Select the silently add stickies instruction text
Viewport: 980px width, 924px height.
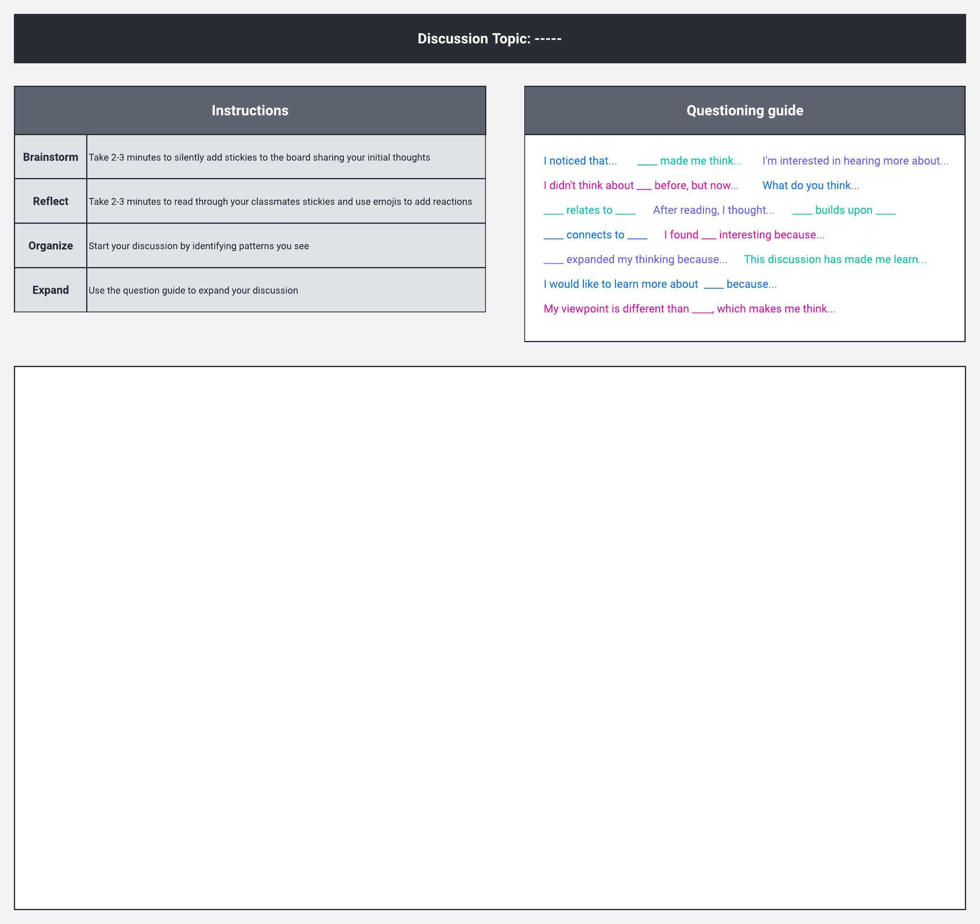259,157
